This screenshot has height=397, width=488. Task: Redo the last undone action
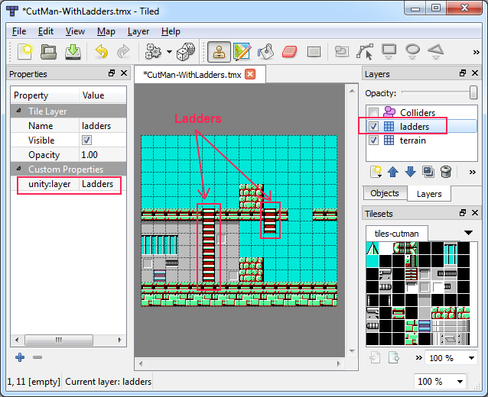click(124, 51)
